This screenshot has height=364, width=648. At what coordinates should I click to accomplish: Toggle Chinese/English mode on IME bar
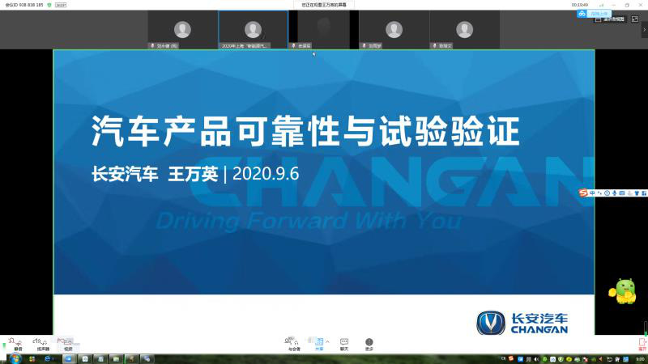(592, 193)
